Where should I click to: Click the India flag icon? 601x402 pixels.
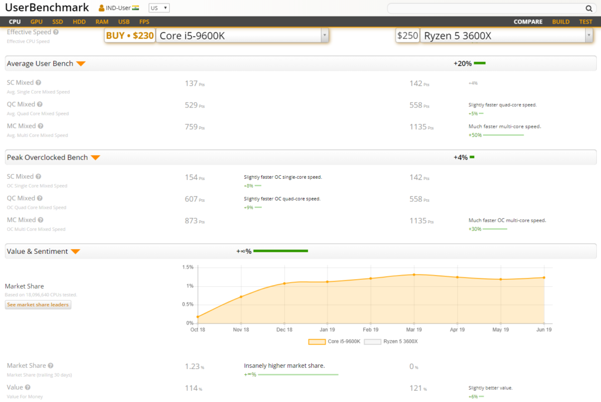(136, 8)
